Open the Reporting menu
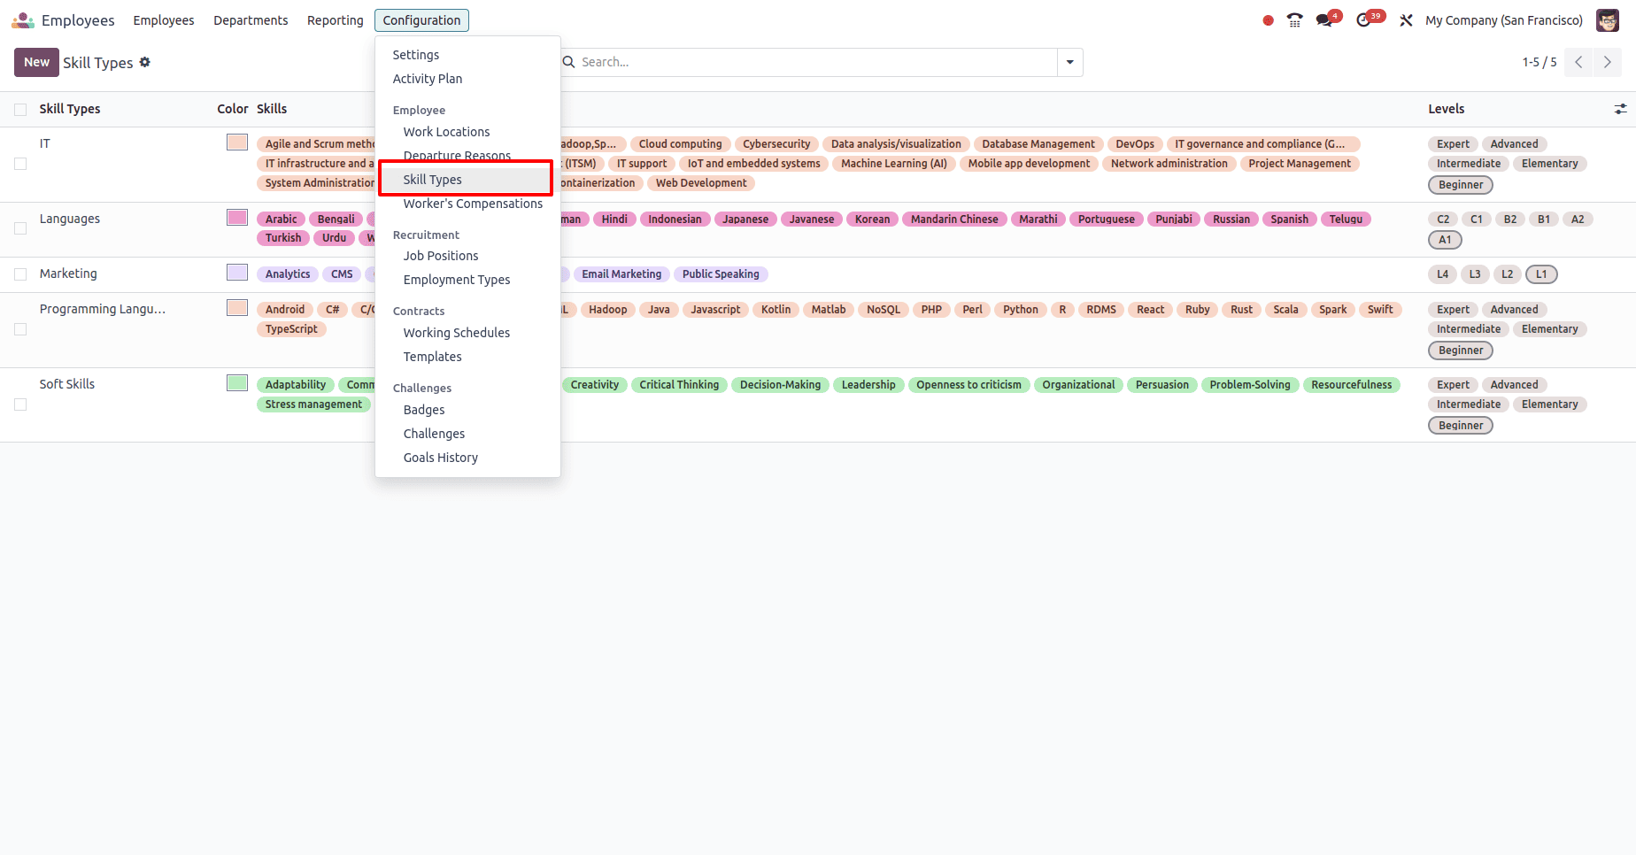Image resolution: width=1636 pixels, height=855 pixels. point(336,20)
